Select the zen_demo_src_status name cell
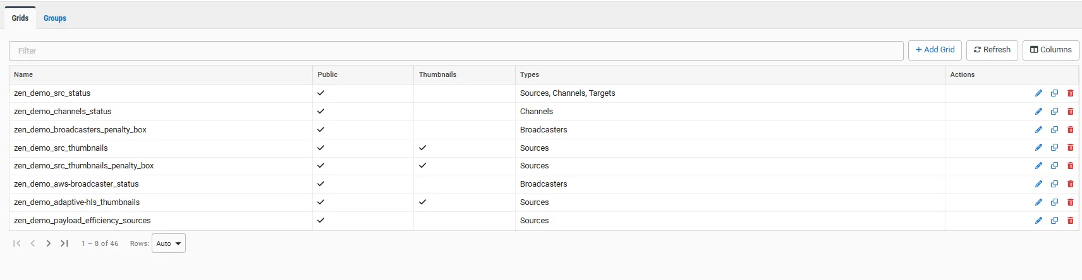 (x=161, y=93)
